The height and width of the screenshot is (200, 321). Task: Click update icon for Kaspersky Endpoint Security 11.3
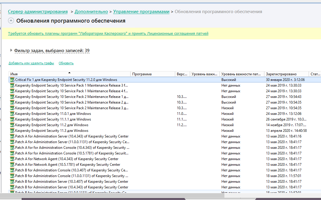click(12, 131)
